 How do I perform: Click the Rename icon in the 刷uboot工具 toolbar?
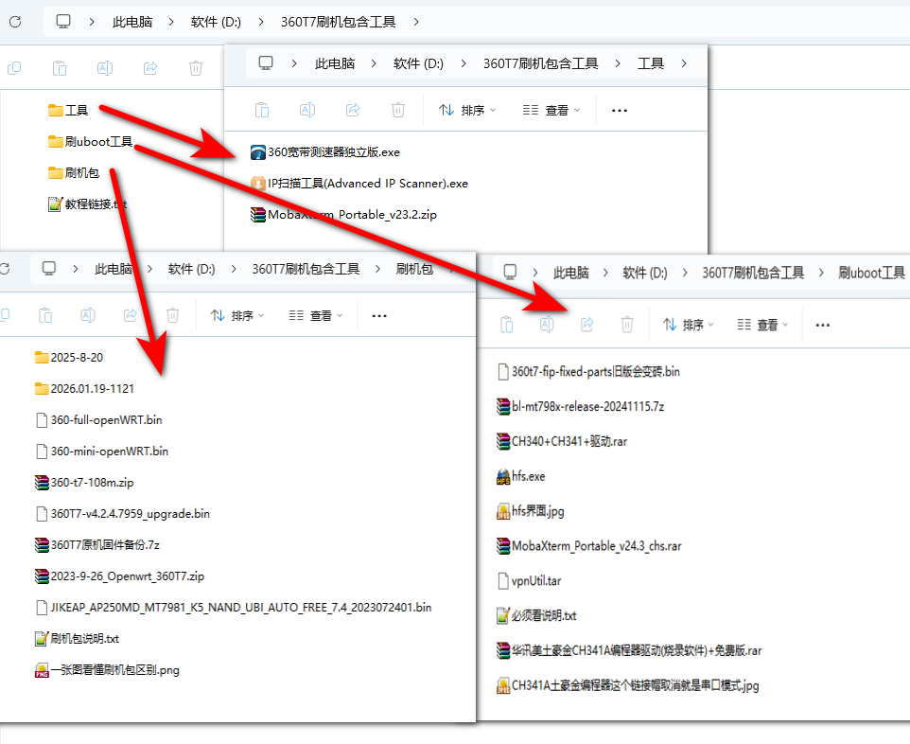pyautogui.click(x=546, y=324)
